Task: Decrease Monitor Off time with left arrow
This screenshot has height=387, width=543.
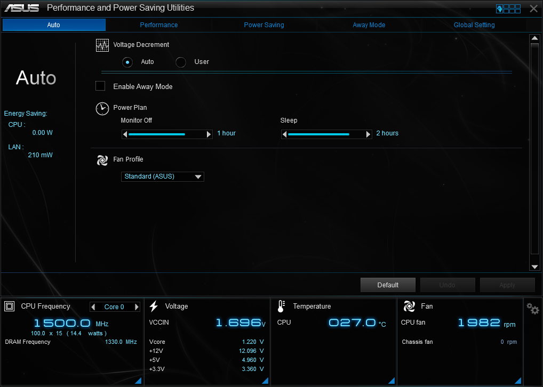Action: tap(125, 134)
